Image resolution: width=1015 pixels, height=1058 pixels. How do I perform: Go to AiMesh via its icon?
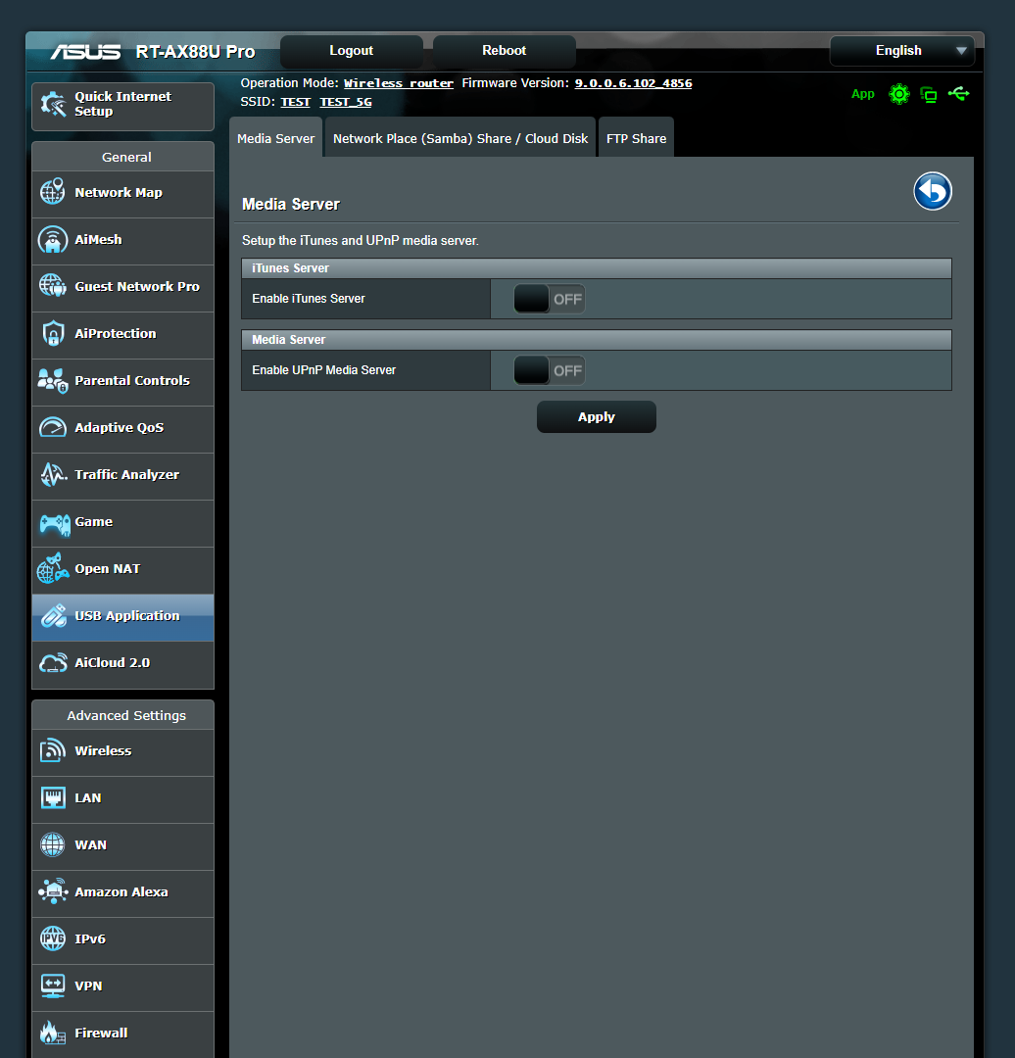click(x=53, y=239)
